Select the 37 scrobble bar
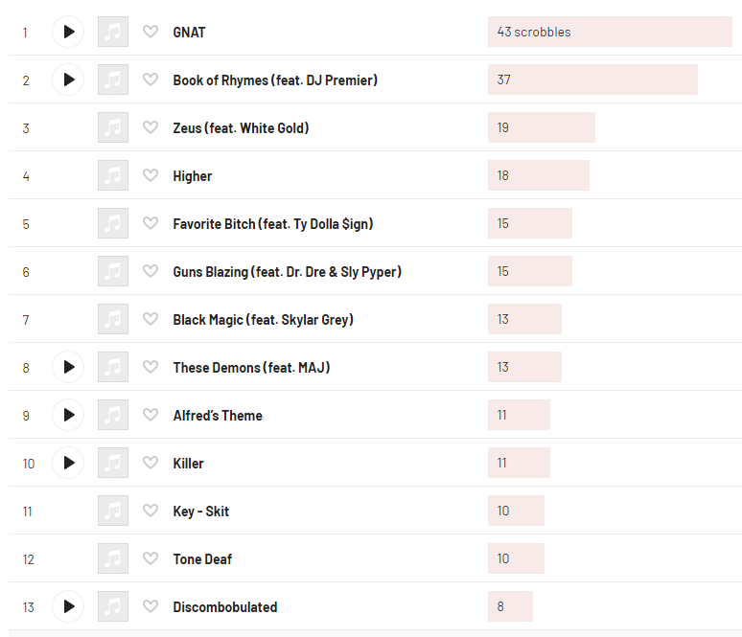 coord(593,80)
